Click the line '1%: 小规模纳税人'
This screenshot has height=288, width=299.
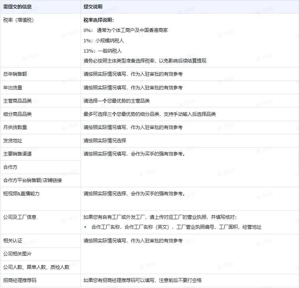coord(104,41)
